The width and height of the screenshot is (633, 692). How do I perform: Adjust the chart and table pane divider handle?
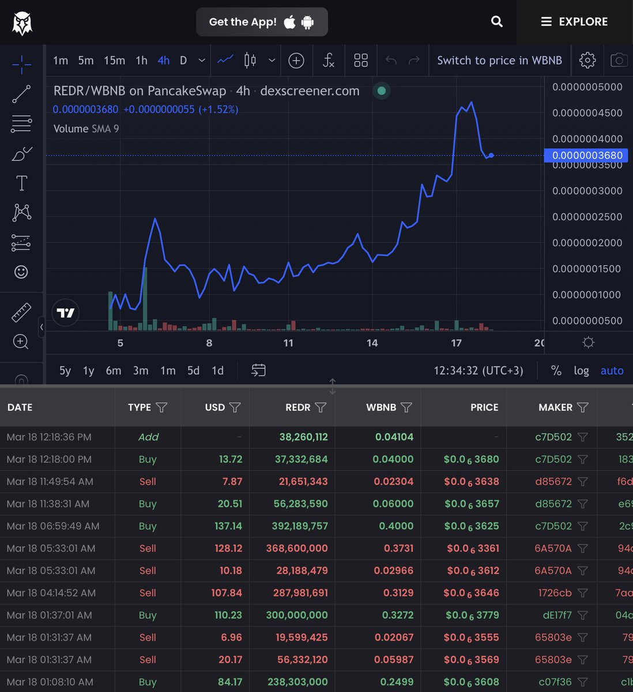pos(333,386)
